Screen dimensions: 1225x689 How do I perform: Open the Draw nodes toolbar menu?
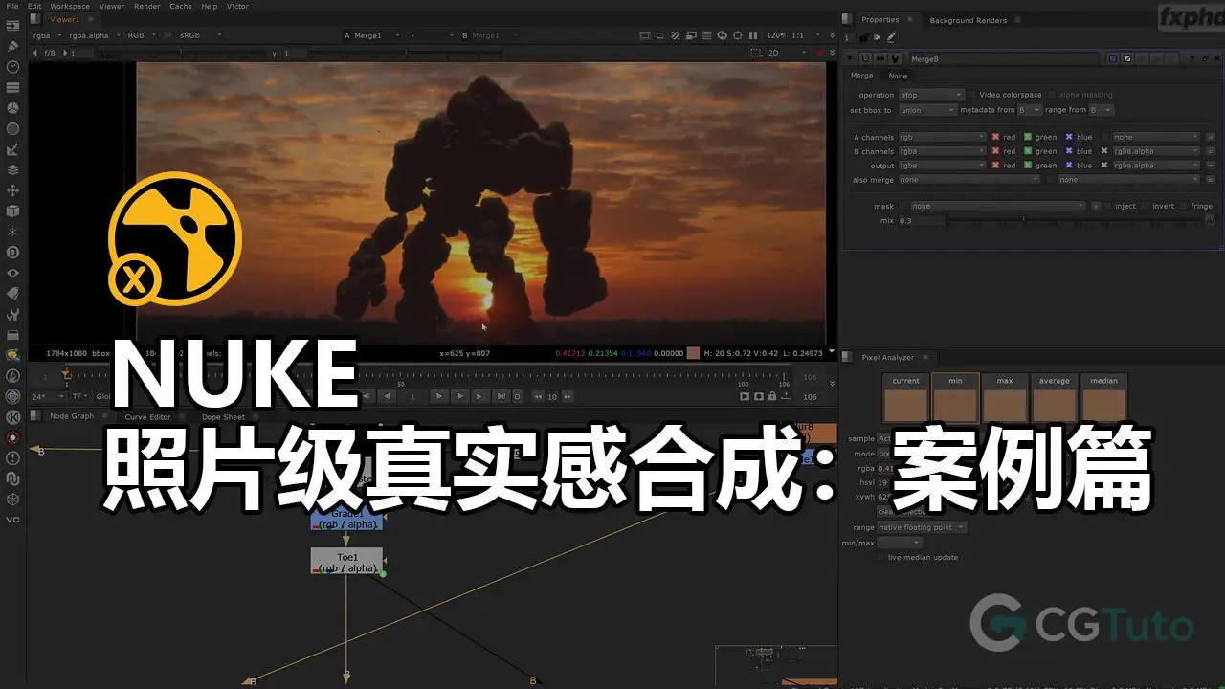tap(13, 45)
